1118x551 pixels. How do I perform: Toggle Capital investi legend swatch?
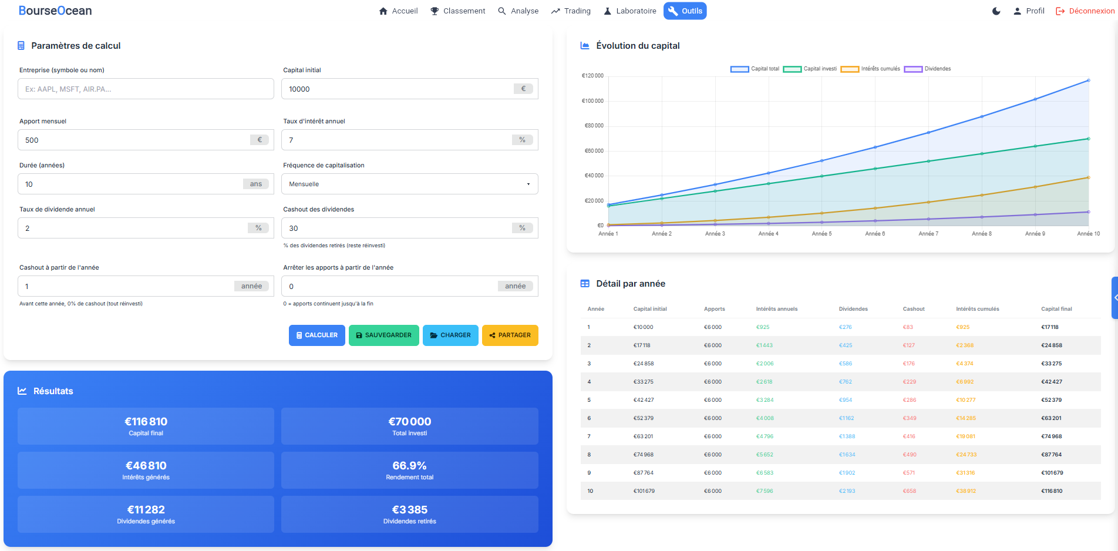792,69
